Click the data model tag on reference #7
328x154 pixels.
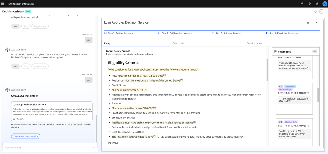[x=290, y=86]
